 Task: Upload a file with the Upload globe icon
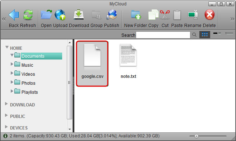tap(60, 15)
